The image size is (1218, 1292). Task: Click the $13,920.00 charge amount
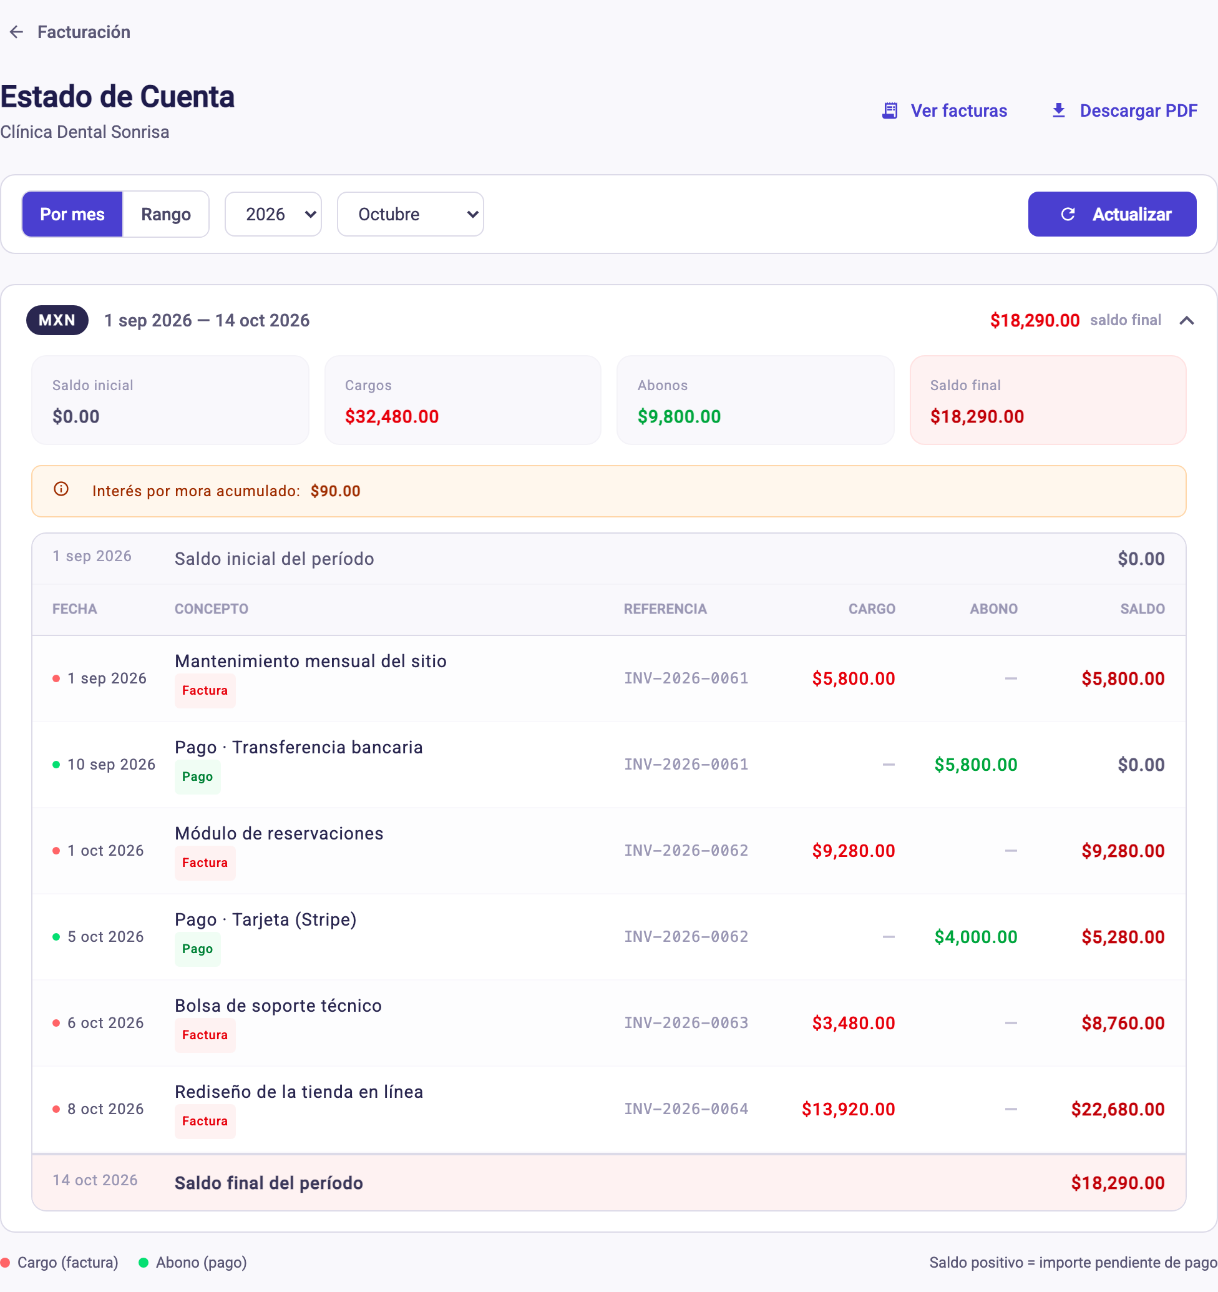pyautogui.click(x=848, y=1109)
